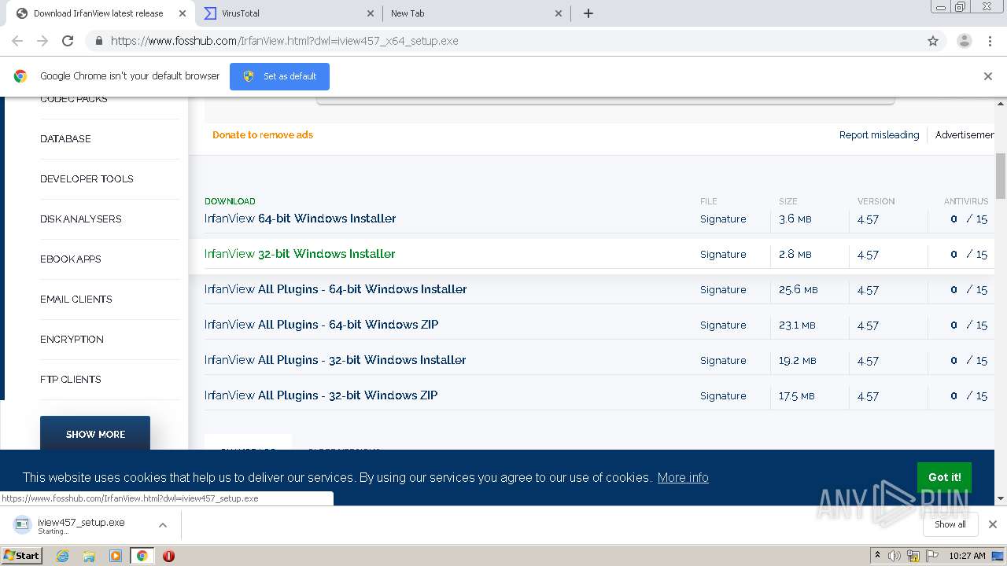Download IrfanView 64-bit Windows Installer
1007x566 pixels.
pyautogui.click(x=300, y=219)
